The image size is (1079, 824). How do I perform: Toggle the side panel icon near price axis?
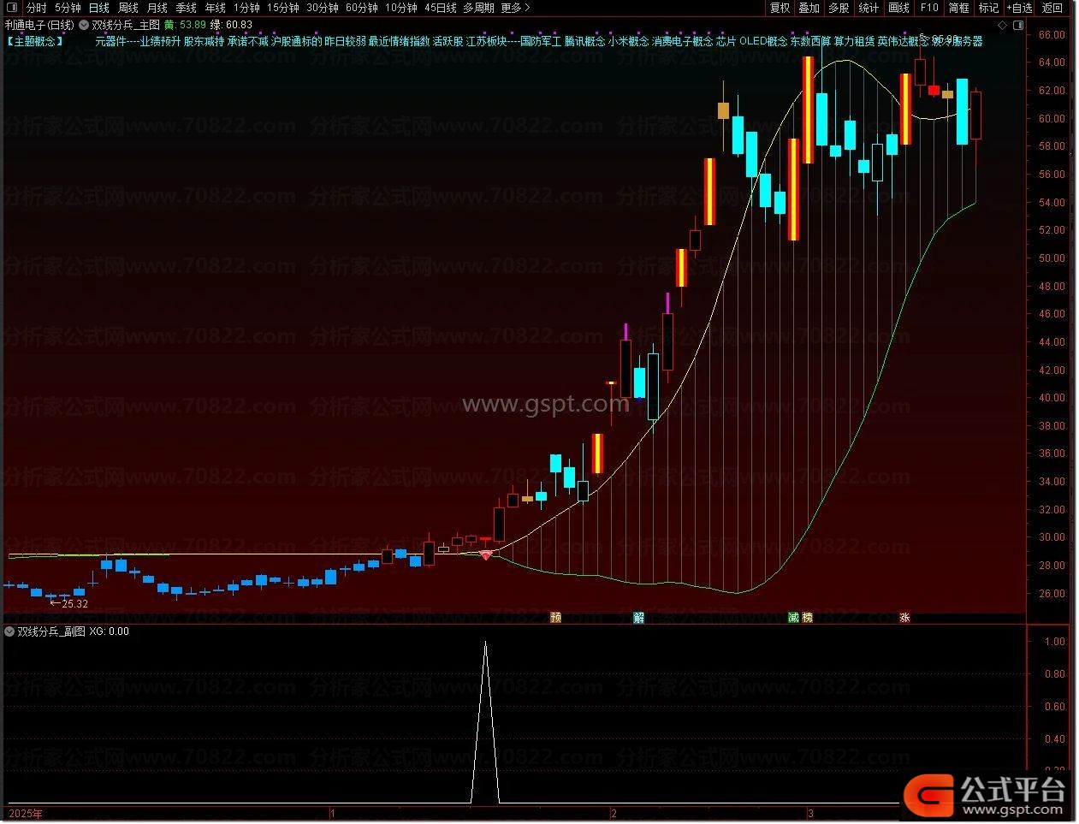tap(1016, 25)
